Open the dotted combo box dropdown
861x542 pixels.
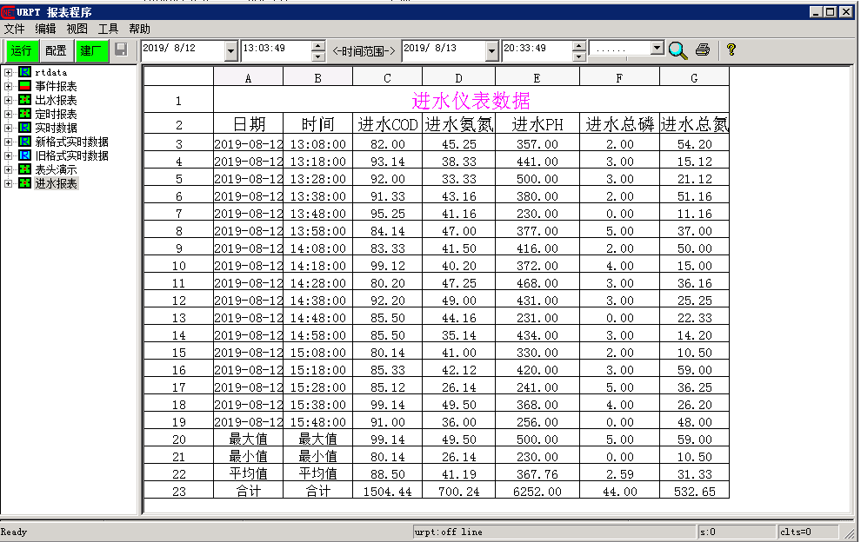click(x=657, y=49)
